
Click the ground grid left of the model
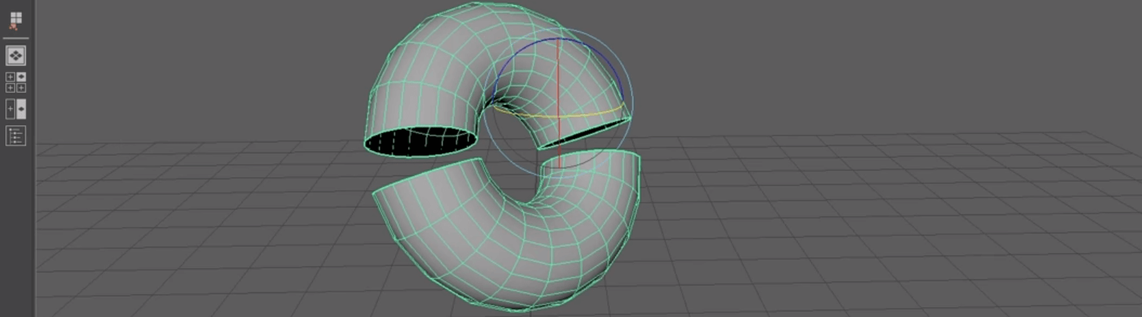(180, 217)
